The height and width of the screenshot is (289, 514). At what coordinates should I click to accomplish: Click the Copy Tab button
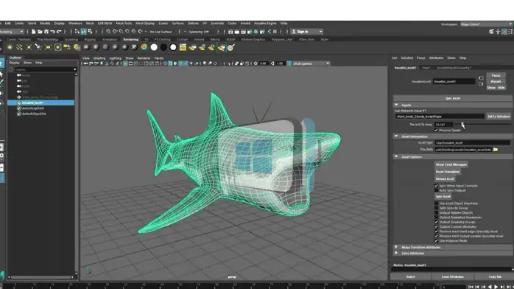[x=494, y=277]
